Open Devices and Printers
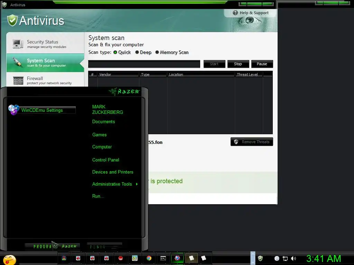 click(x=113, y=172)
